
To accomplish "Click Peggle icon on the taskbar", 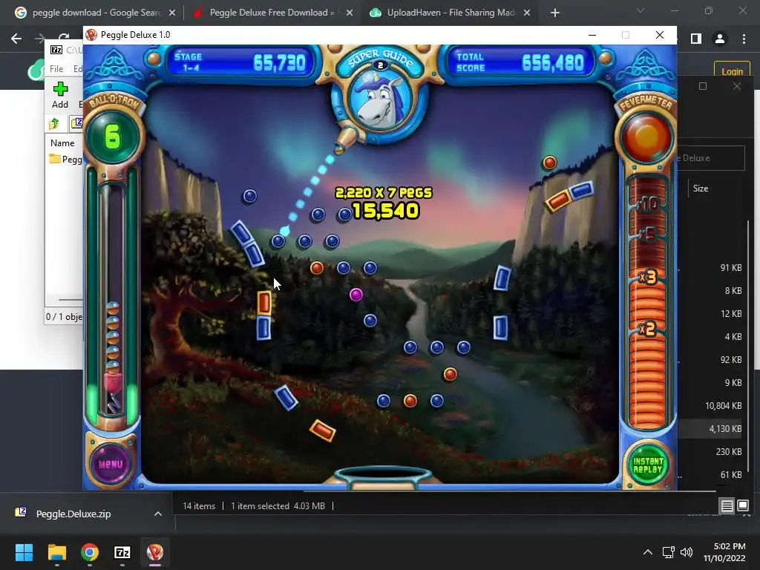I will coord(155,552).
